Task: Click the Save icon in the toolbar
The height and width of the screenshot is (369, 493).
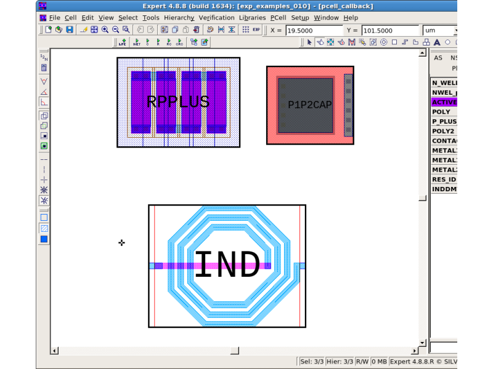Action: (70, 30)
